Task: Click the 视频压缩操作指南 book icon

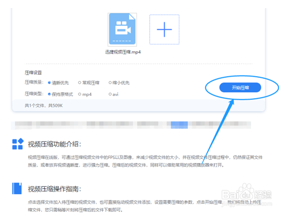Action: coord(17,188)
